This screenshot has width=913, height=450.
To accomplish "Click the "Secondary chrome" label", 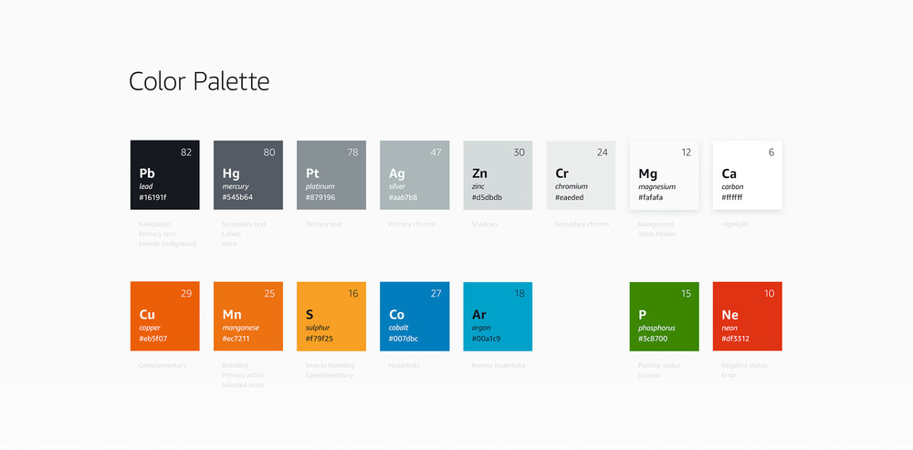I will click(582, 225).
